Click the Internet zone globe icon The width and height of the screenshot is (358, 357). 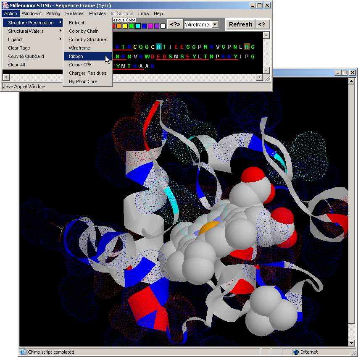[296, 352]
